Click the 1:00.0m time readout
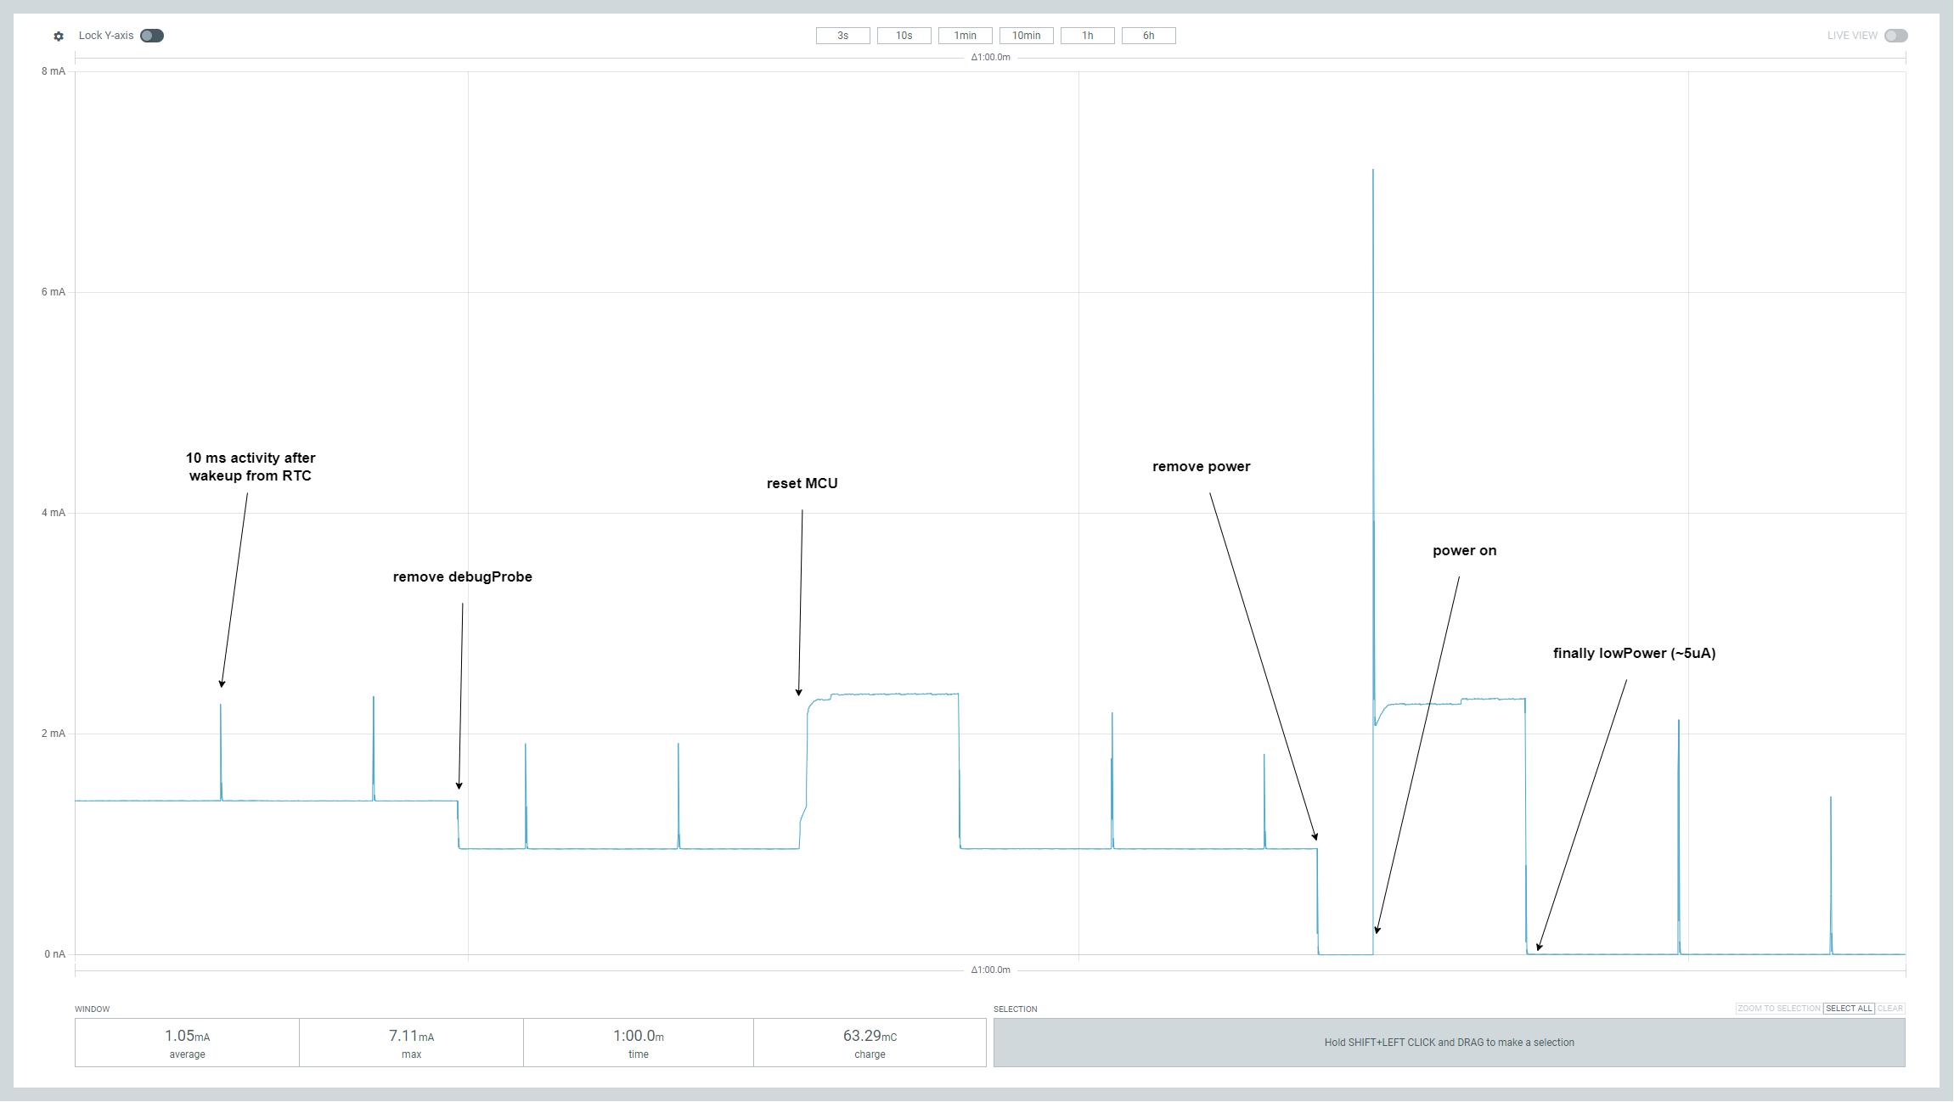This screenshot has height=1102, width=1954. pos(639,1043)
